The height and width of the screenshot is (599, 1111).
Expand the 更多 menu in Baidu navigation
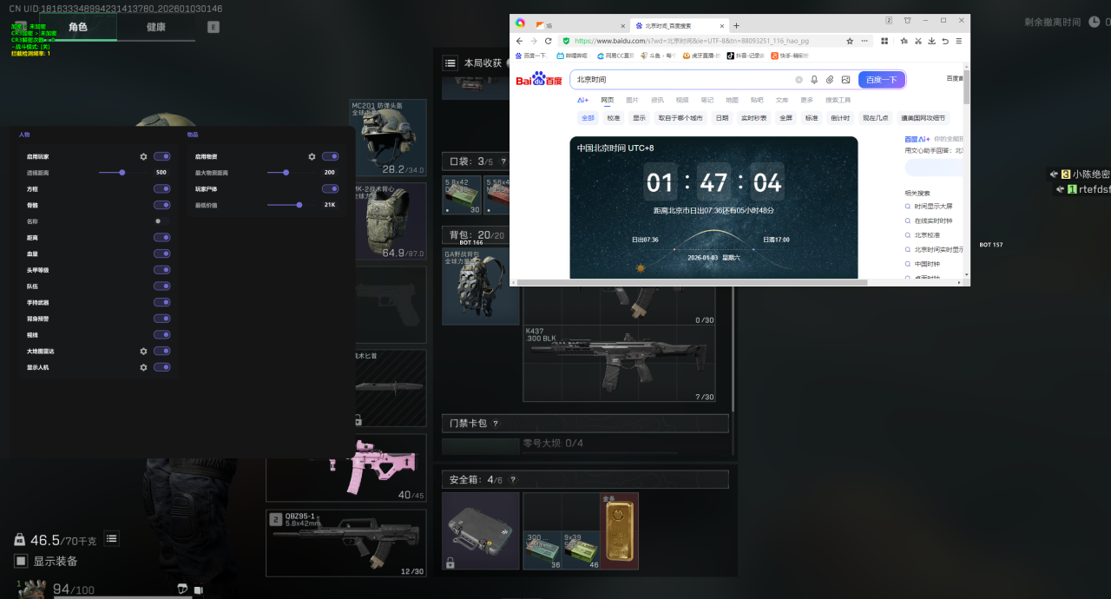(x=807, y=100)
